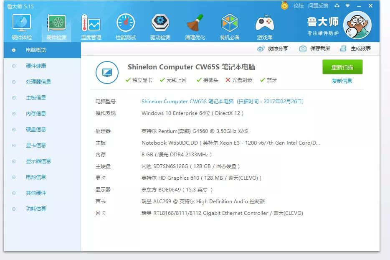The width and height of the screenshot is (390, 260).
Task: Open 硬盘信息 sidebar item
Action: coord(42,130)
